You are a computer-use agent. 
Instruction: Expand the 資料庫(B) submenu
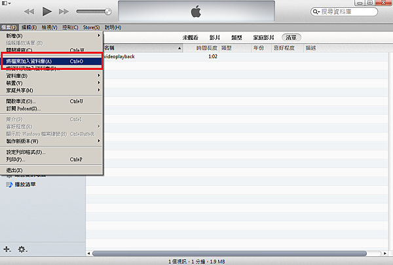pyautogui.click(x=51, y=76)
